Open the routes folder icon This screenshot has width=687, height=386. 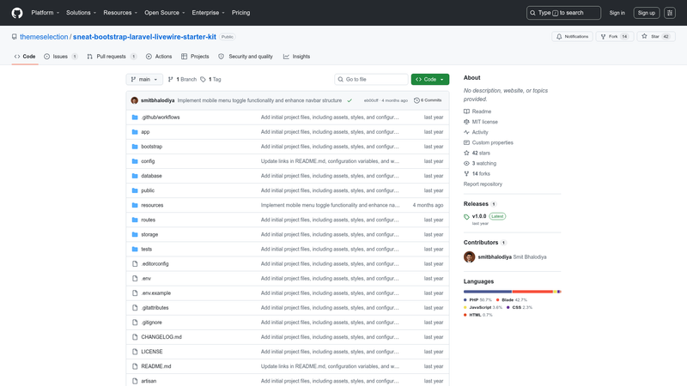click(x=135, y=220)
